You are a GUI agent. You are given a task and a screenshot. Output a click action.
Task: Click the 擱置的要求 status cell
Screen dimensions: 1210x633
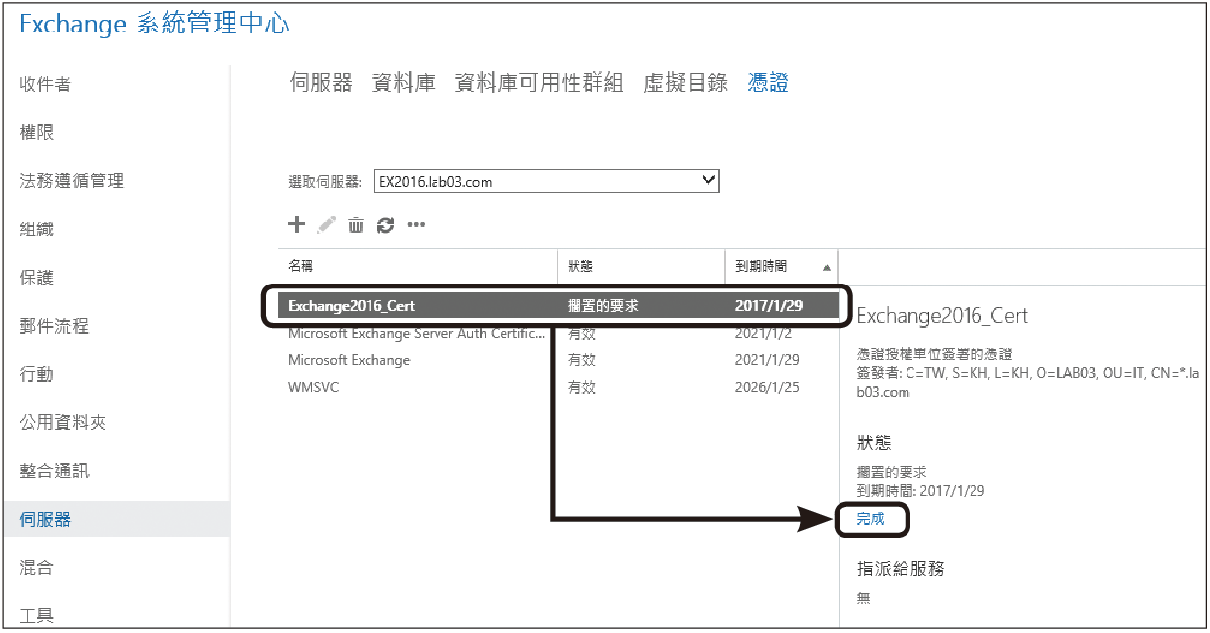[x=603, y=306]
